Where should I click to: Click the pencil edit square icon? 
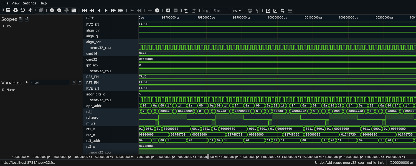(x=268, y=11)
